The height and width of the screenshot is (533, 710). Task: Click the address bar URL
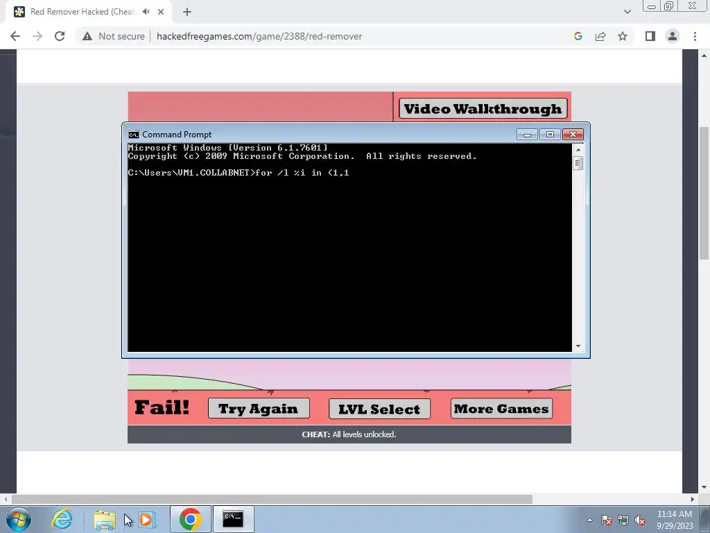coord(259,36)
